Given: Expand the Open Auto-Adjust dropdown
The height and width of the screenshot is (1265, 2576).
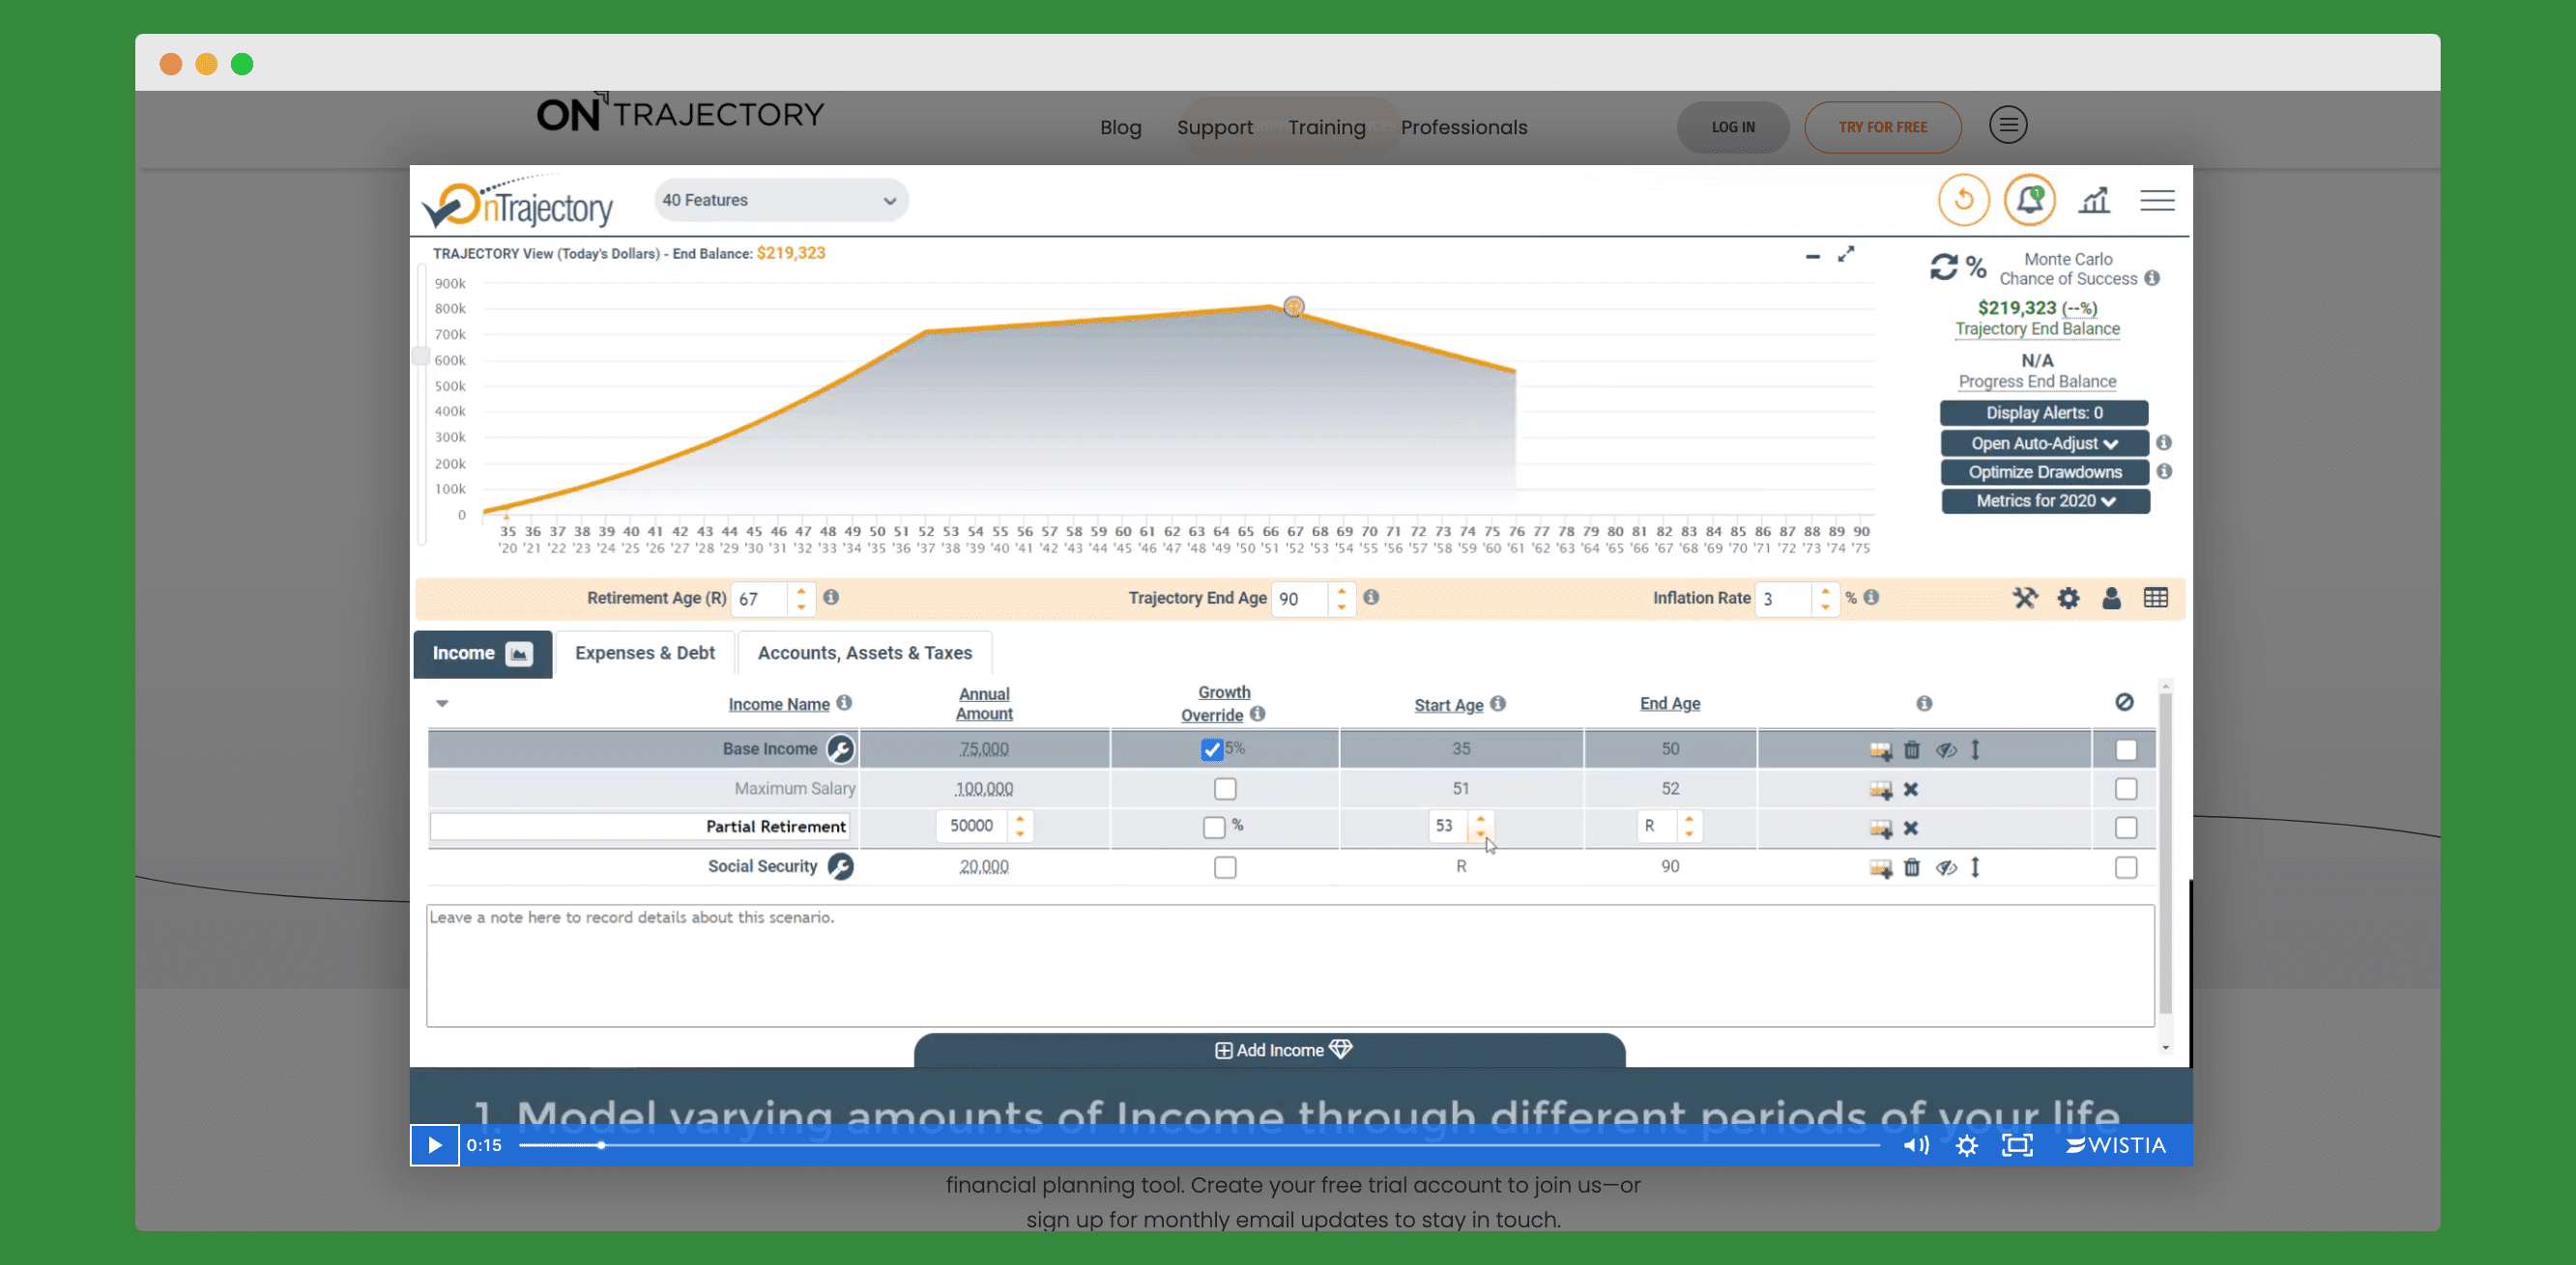Looking at the screenshot, I should pos(2044,442).
